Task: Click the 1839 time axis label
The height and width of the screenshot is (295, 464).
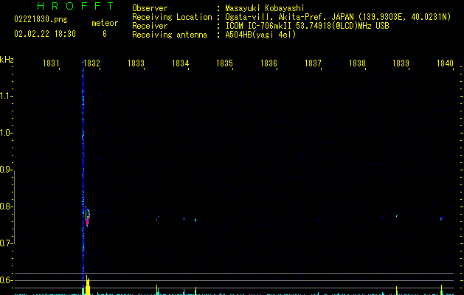Action: (x=401, y=63)
